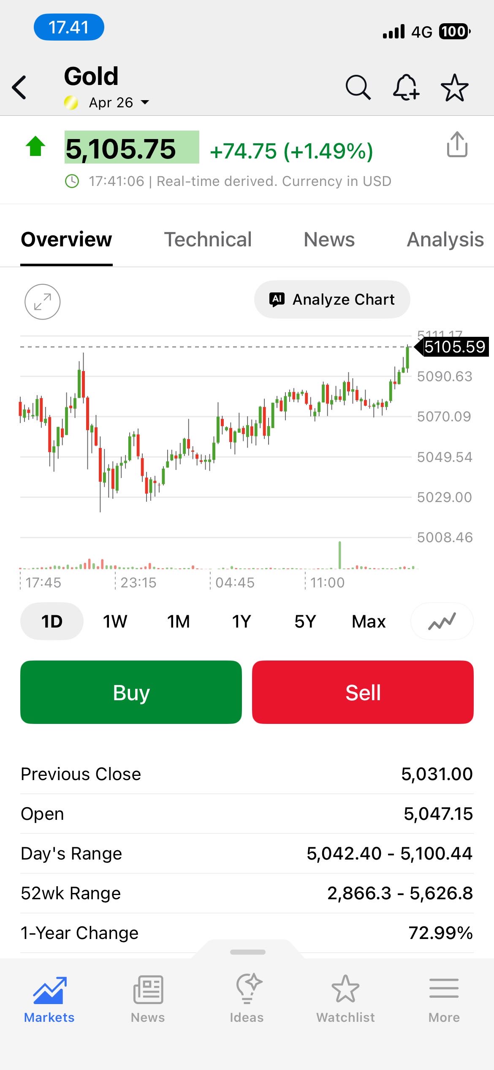Tap the 5105.59 current price marker
Image resolution: width=494 pixels, height=1070 pixels.
pos(454,347)
